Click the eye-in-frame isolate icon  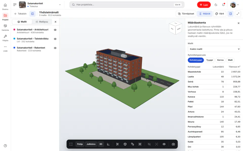coord(140,144)
